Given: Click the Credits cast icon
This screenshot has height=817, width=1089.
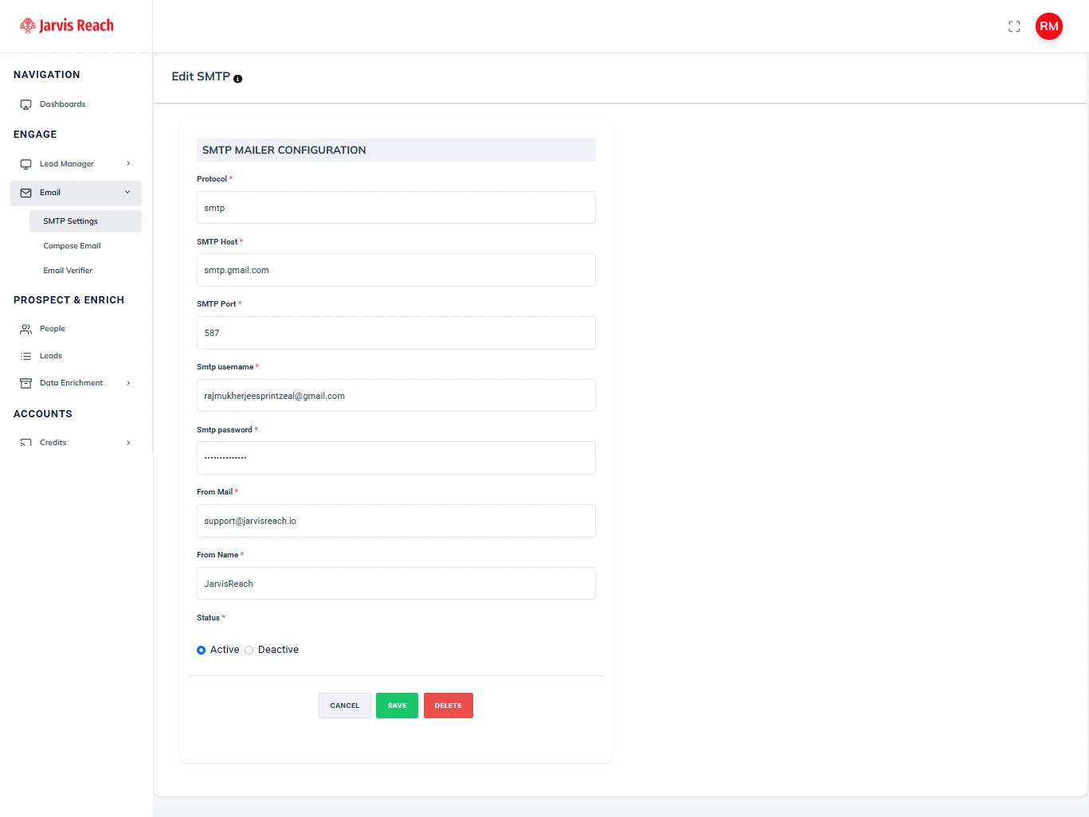Looking at the screenshot, I should pos(25,443).
